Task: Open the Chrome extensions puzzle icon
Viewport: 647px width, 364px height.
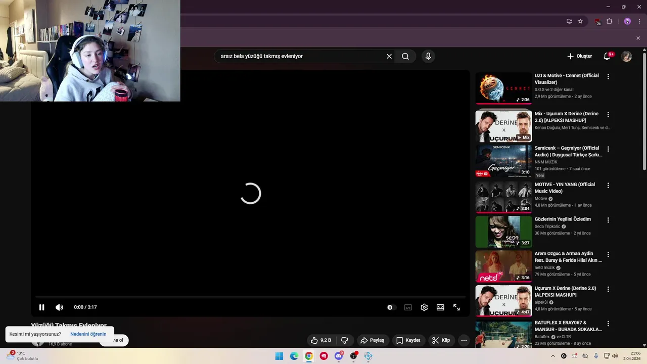Action: (609, 21)
